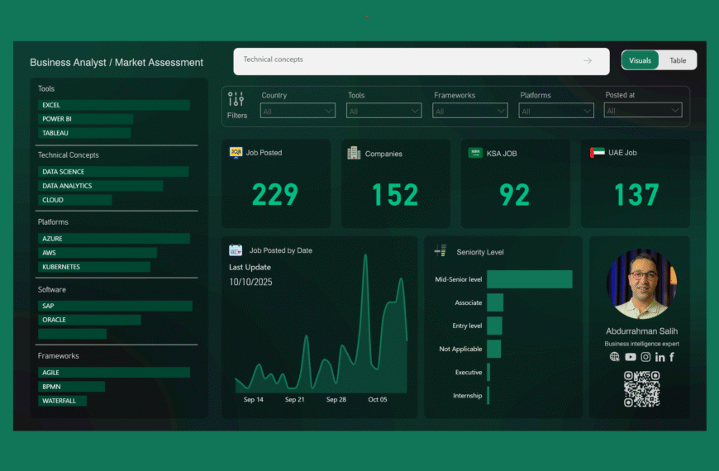Open the Tools filter dropdown

coord(384,111)
